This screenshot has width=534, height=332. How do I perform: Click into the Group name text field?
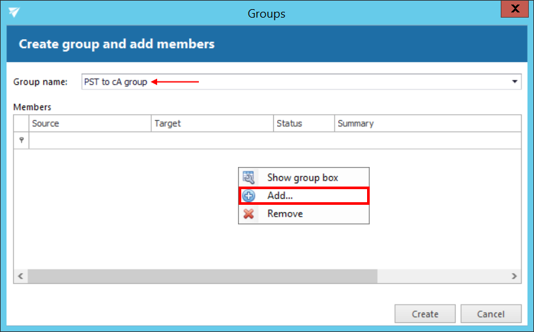click(293, 82)
